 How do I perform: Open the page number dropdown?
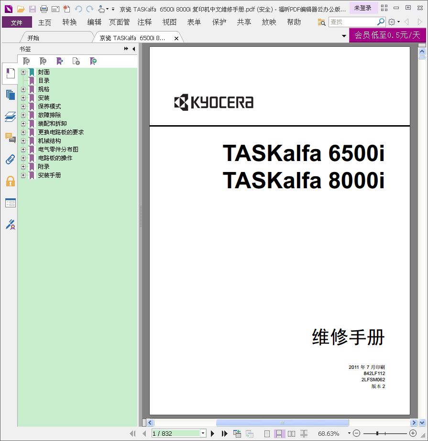point(203,433)
